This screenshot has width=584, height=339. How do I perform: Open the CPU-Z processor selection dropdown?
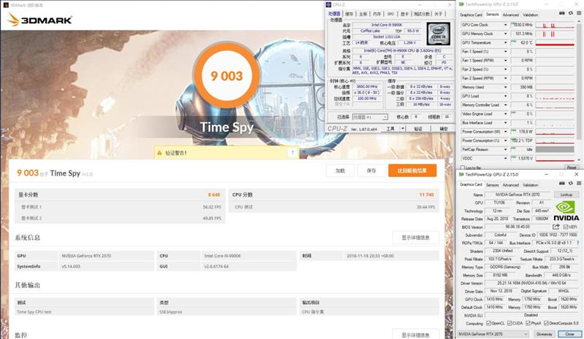[x=370, y=117]
